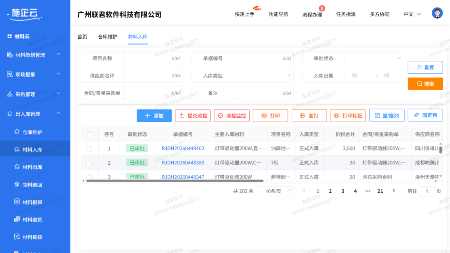The width and height of the screenshot is (450, 253).
Task: Click the orange 搜索 button
Action: pyautogui.click(x=425, y=84)
